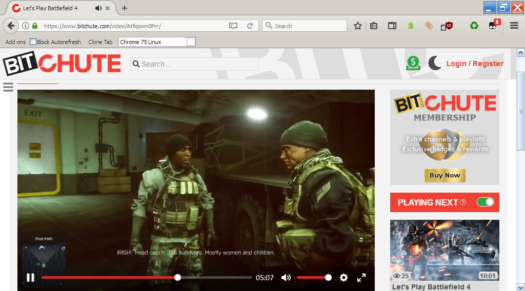Pause the video playback
525x291 pixels.
(x=30, y=278)
